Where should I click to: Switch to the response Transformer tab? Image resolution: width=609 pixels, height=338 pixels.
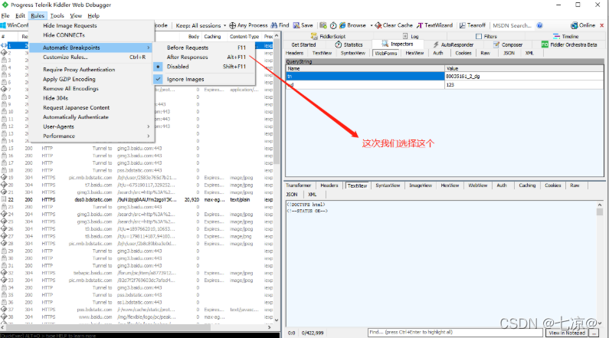298,185
